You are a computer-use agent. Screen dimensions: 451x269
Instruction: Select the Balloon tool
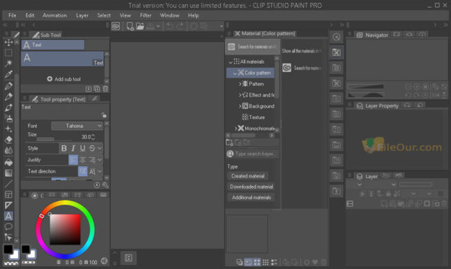[x=9, y=227]
